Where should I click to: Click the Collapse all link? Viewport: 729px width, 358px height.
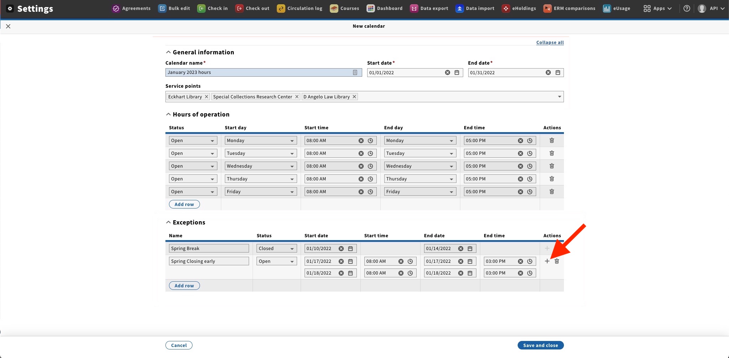[550, 42]
